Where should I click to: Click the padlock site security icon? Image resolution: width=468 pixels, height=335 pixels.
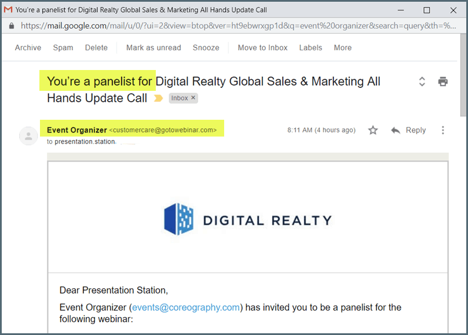(12, 26)
